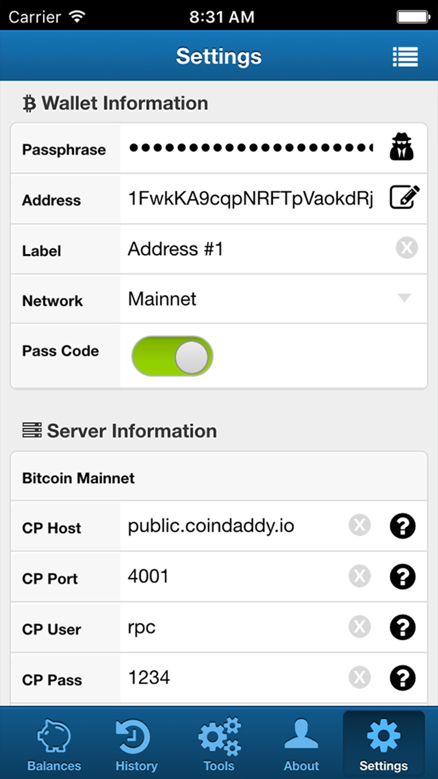Show help for CP Host
The width and height of the screenshot is (438, 779).
pyautogui.click(x=402, y=526)
